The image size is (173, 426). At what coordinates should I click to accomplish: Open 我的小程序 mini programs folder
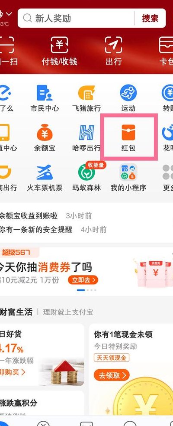[x=128, y=177]
